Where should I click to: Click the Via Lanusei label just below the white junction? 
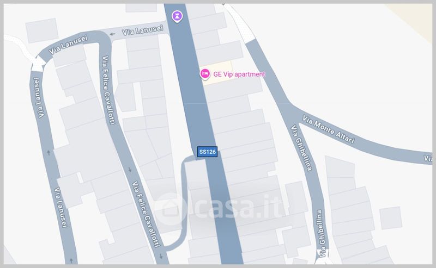pos(39,98)
